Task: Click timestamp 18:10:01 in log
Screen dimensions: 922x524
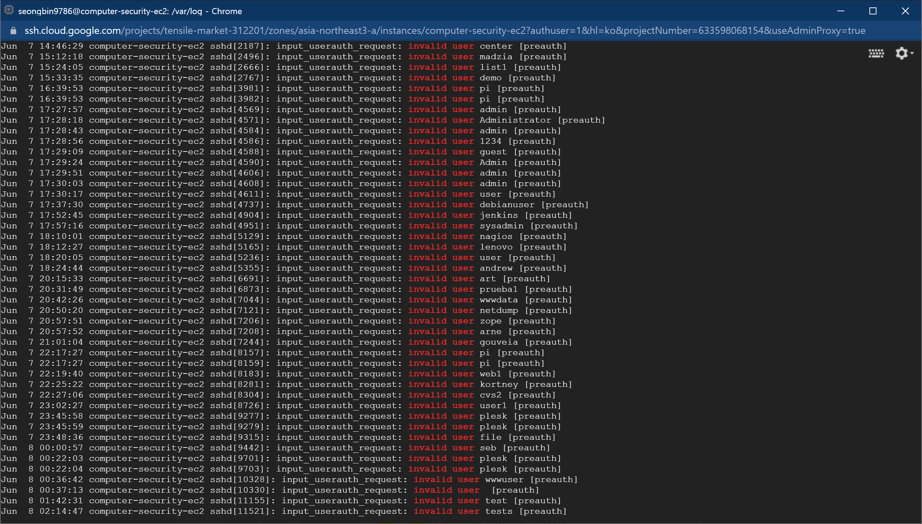Action: (x=61, y=236)
